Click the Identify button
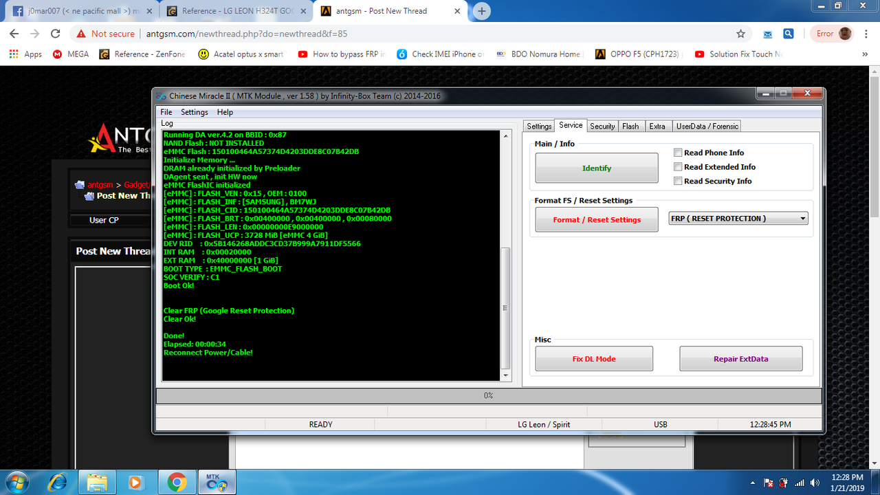This screenshot has height=495, width=880. pos(597,168)
